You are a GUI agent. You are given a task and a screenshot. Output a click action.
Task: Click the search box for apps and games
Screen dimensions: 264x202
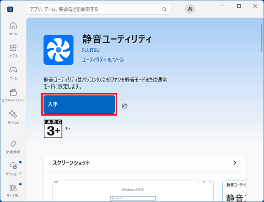[x=98, y=9]
